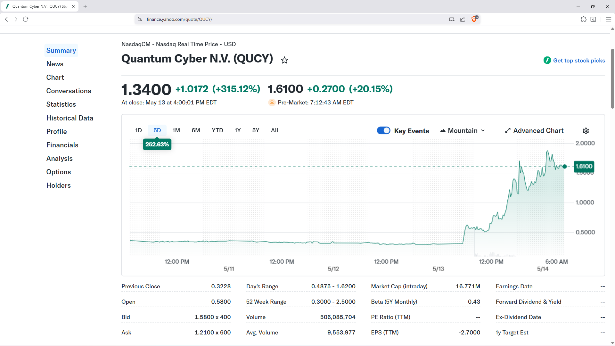Image resolution: width=615 pixels, height=346 pixels.
Task: Open the Profile page link
Action: [56, 132]
